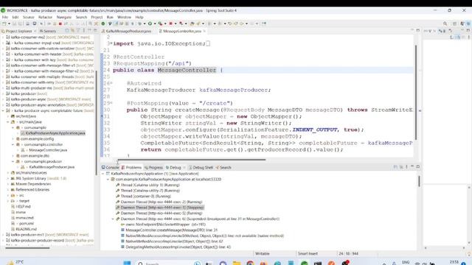Collapse the com.example.controller package
The height and width of the screenshot is (265, 472).
point(13,144)
